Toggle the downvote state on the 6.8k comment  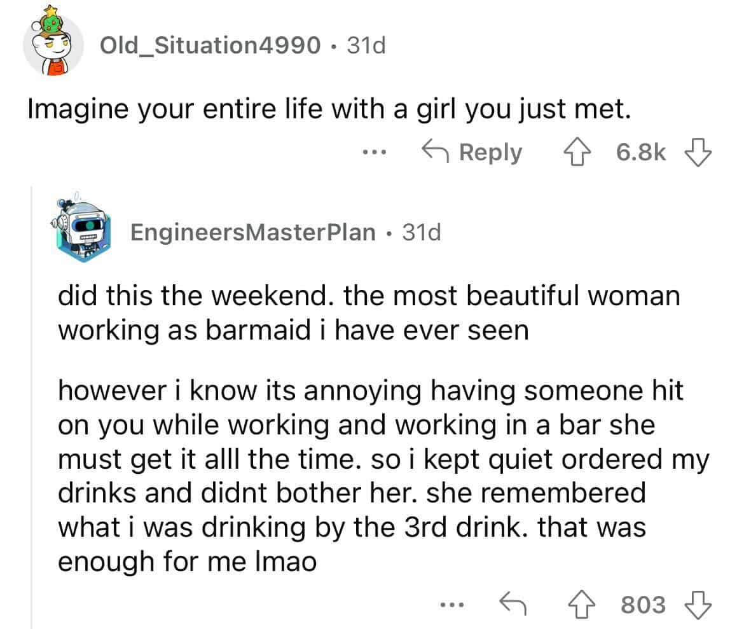pos(699,152)
